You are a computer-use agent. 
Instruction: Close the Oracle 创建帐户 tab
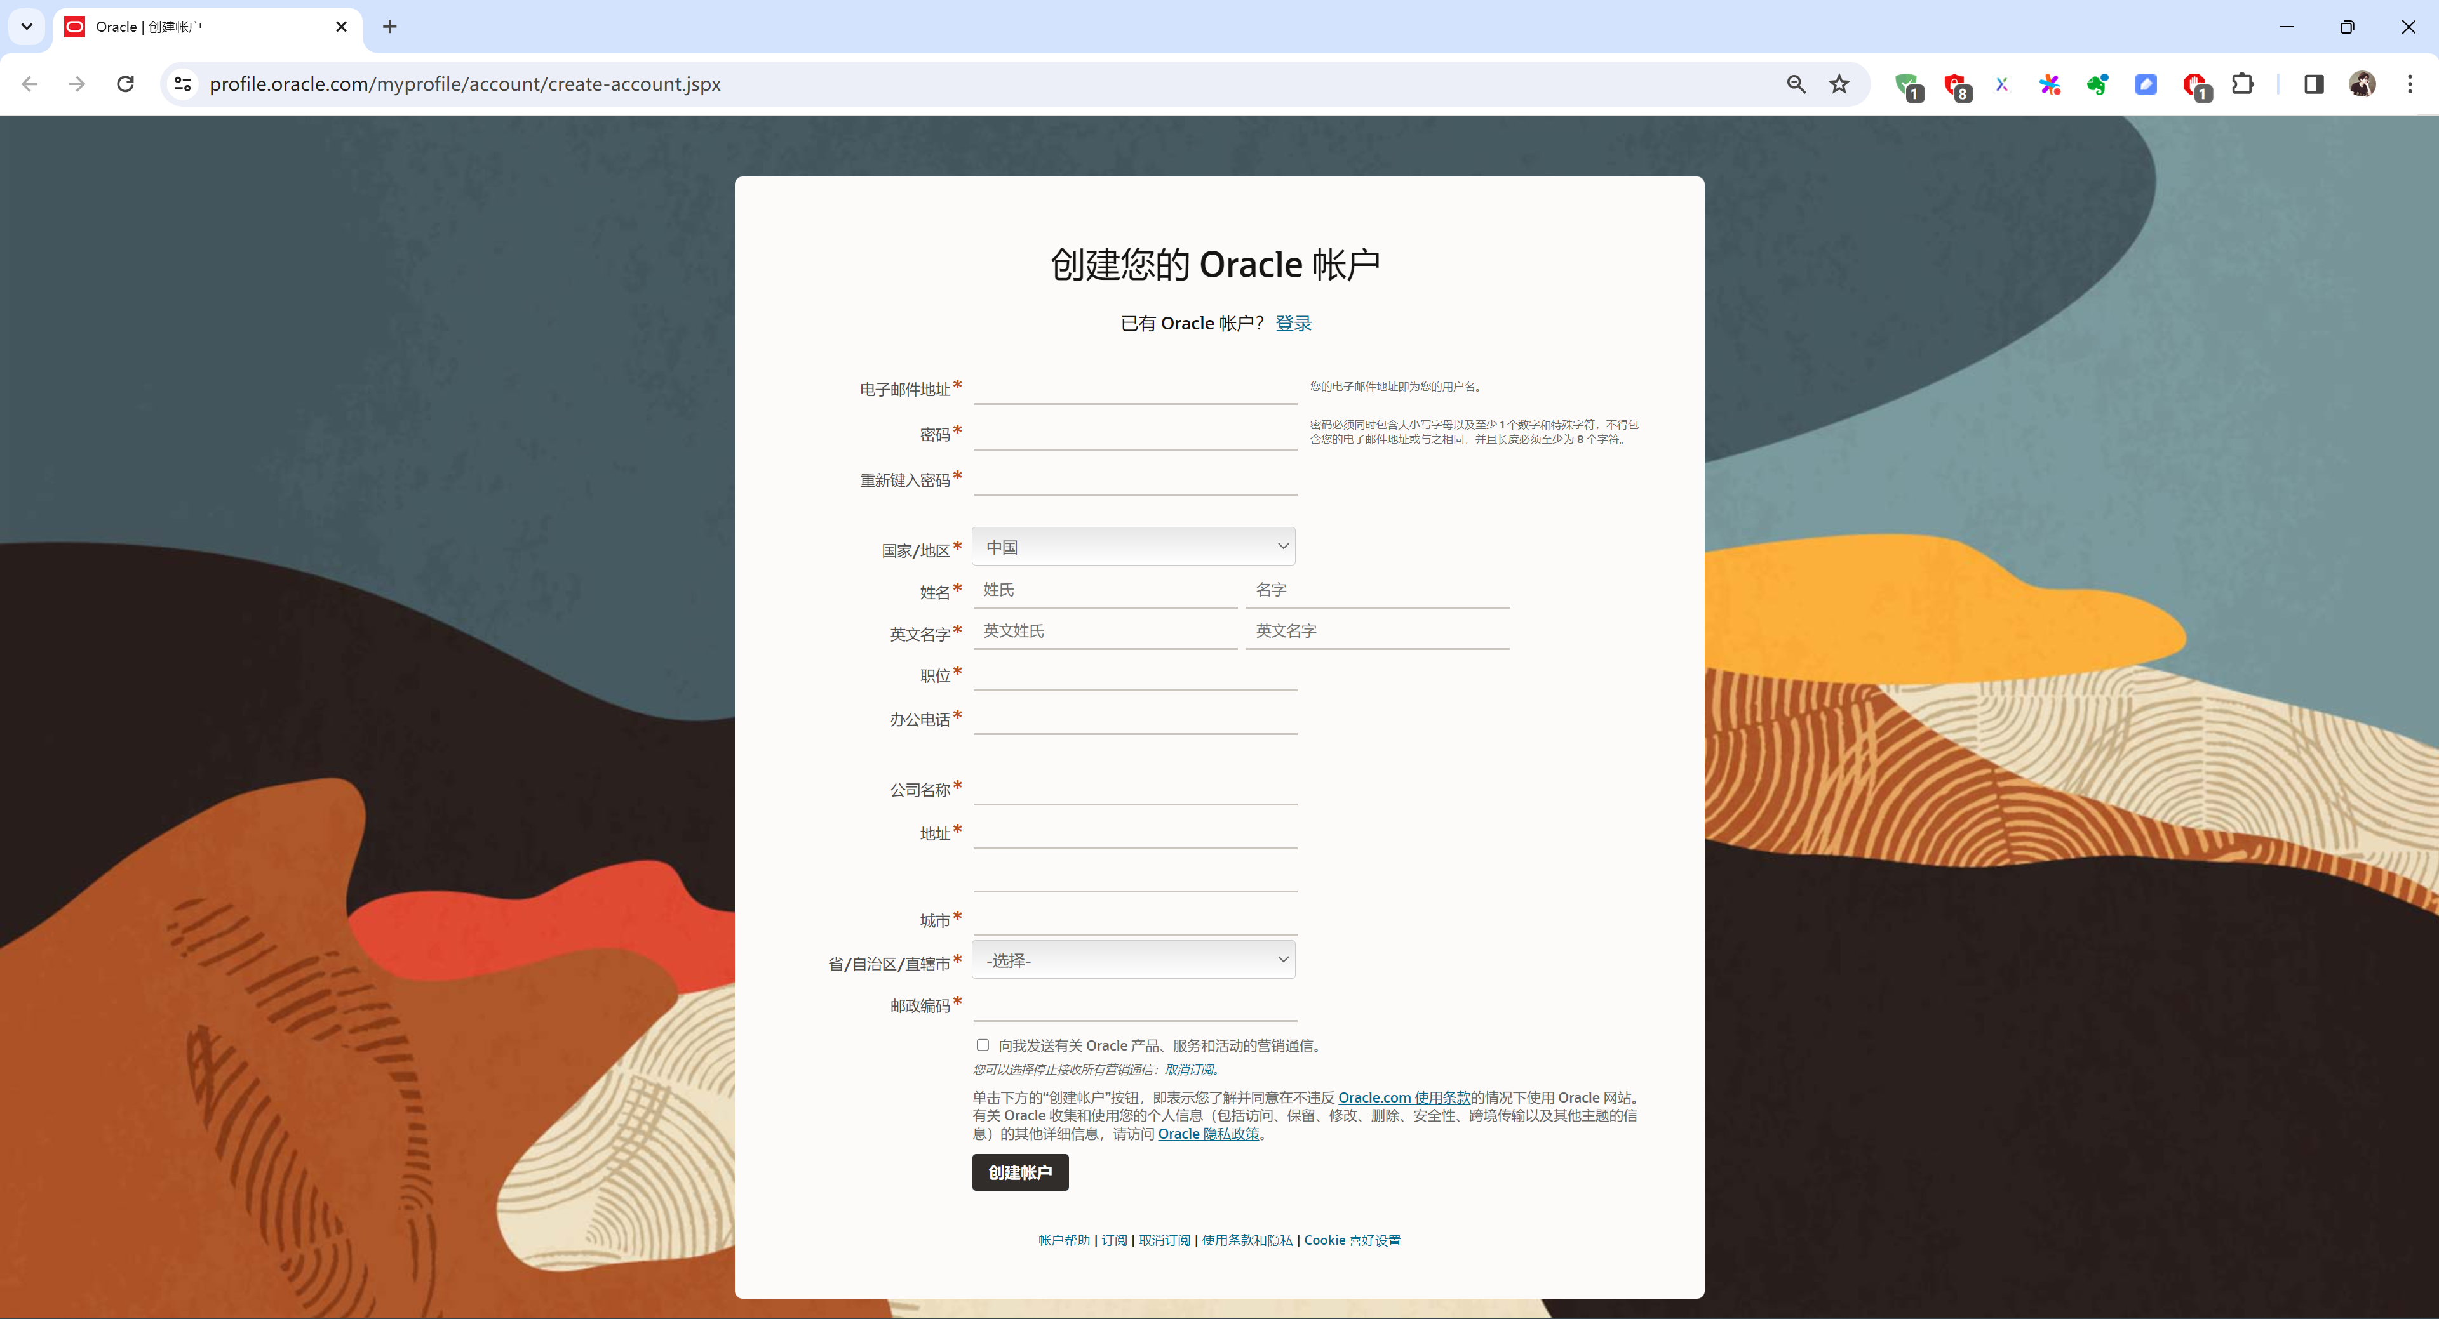342,27
